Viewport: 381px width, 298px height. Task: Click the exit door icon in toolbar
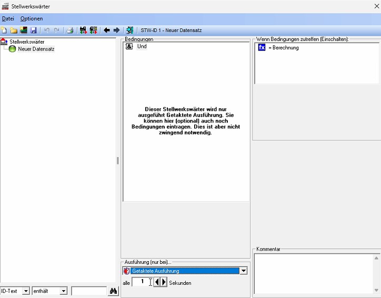click(129, 30)
